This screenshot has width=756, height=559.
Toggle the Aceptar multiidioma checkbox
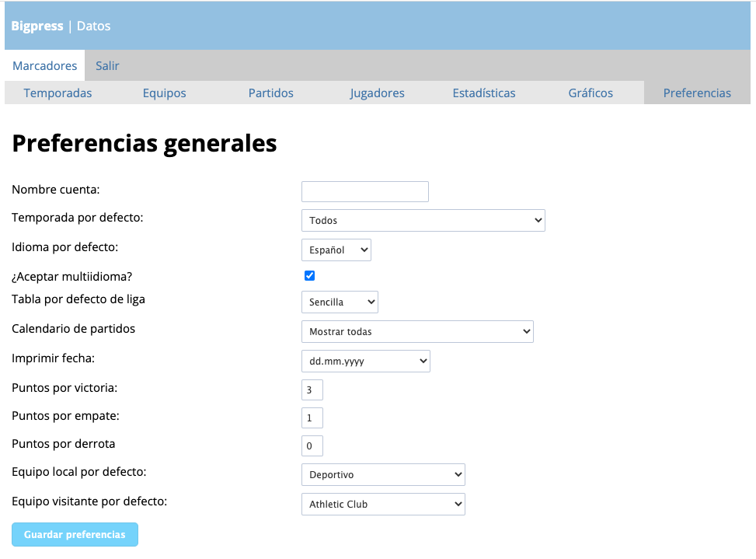(x=309, y=276)
